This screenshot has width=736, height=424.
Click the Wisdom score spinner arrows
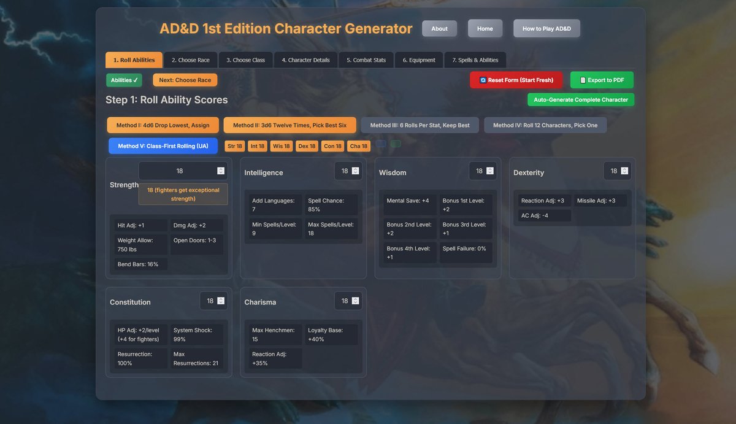coord(490,171)
